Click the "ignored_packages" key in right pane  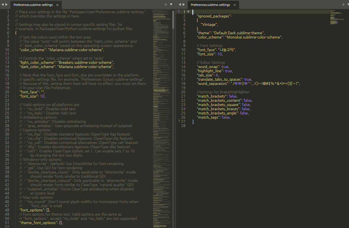pyautogui.click(x=213, y=16)
